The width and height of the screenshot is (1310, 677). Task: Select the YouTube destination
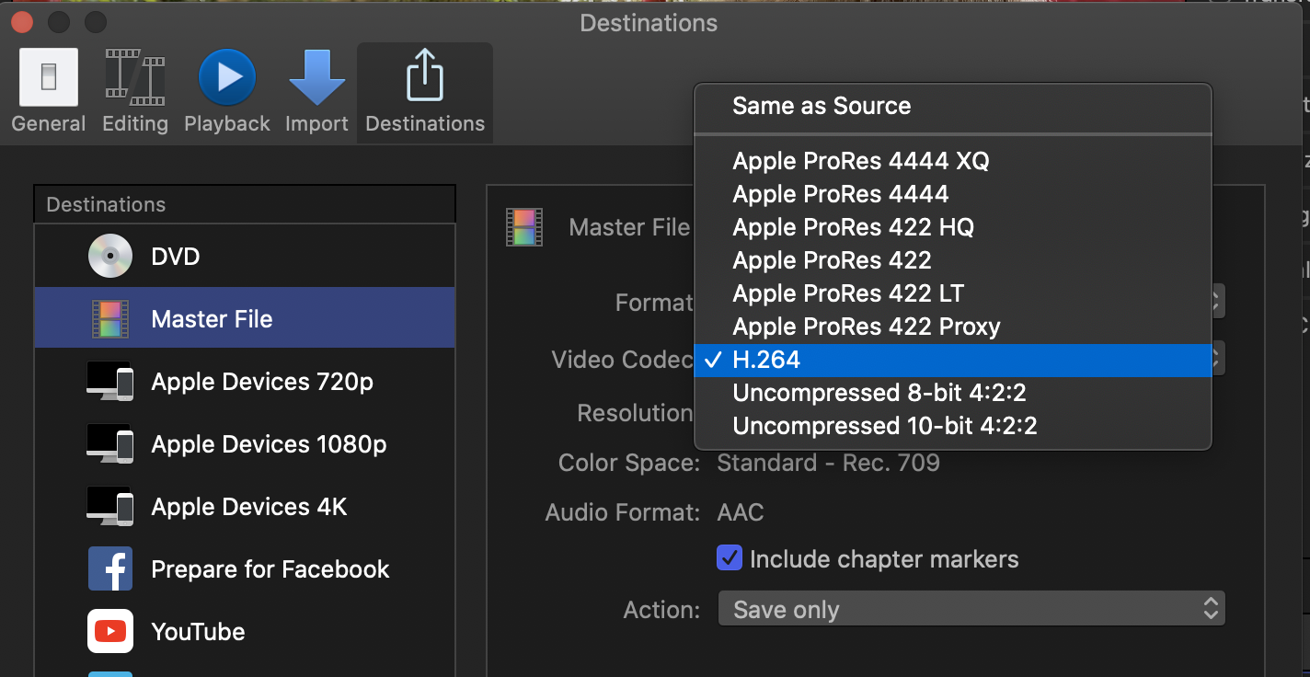click(x=198, y=632)
